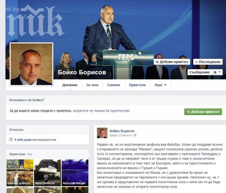Screen dimensions: 226x193
Task: Open Gabriela Ignatova friend thumbnail
Action: [x=20, y=173]
